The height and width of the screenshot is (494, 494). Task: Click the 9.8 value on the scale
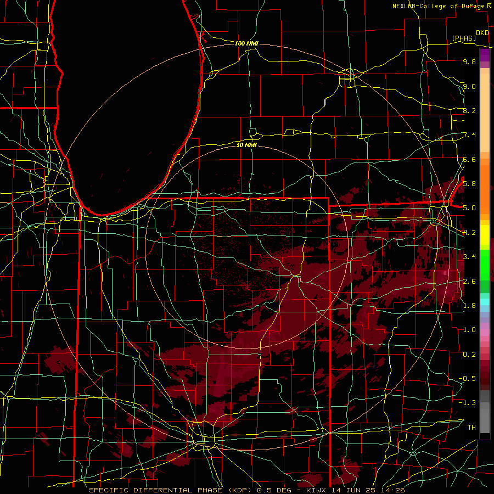click(469, 61)
